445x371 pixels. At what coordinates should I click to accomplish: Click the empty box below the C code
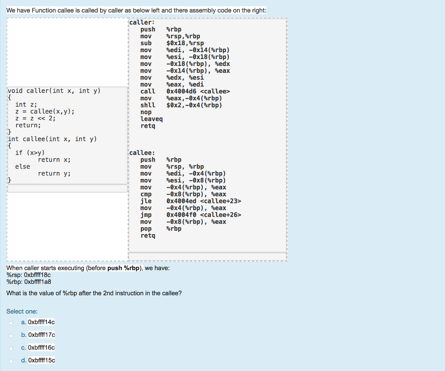(67, 189)
